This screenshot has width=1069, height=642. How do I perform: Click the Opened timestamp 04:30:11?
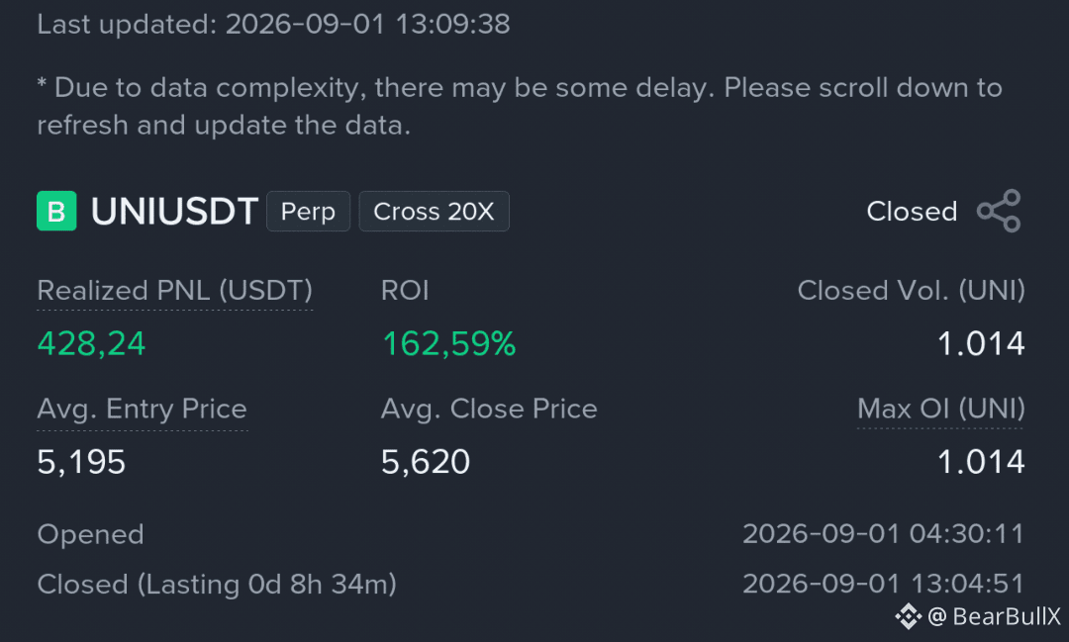point(884,534)
